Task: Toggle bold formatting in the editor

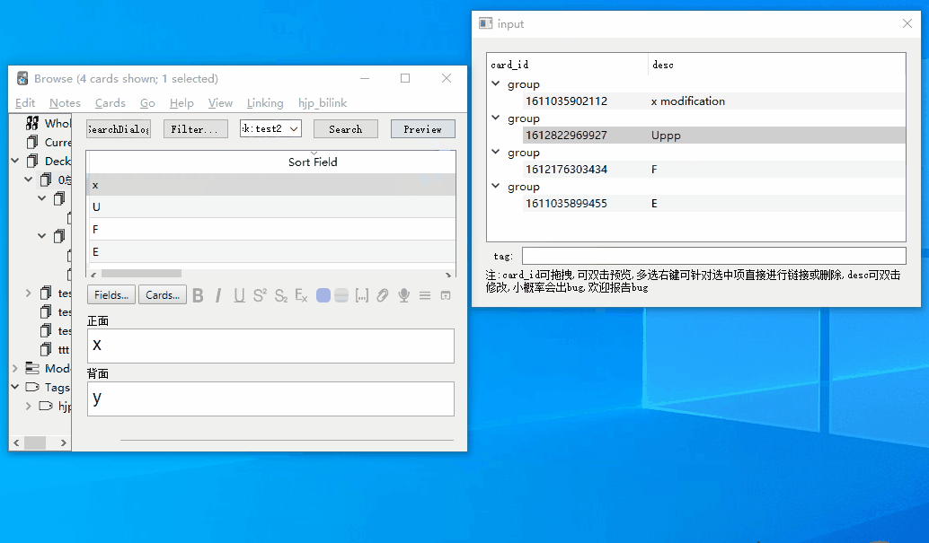Action: [x=198, y=295]
